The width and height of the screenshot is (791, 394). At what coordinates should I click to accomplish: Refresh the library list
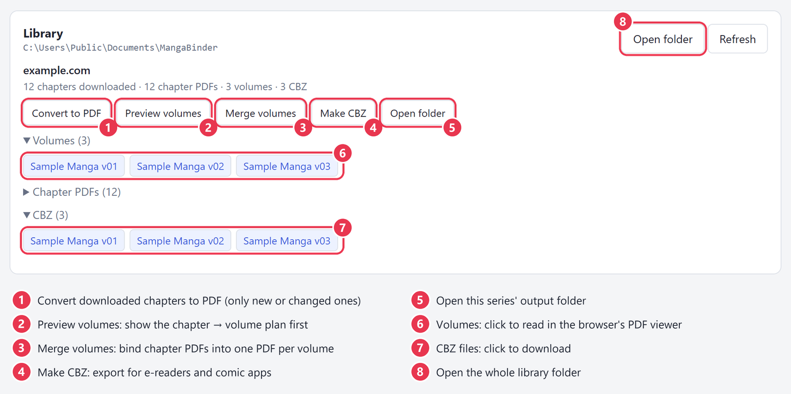pos(737,39)
